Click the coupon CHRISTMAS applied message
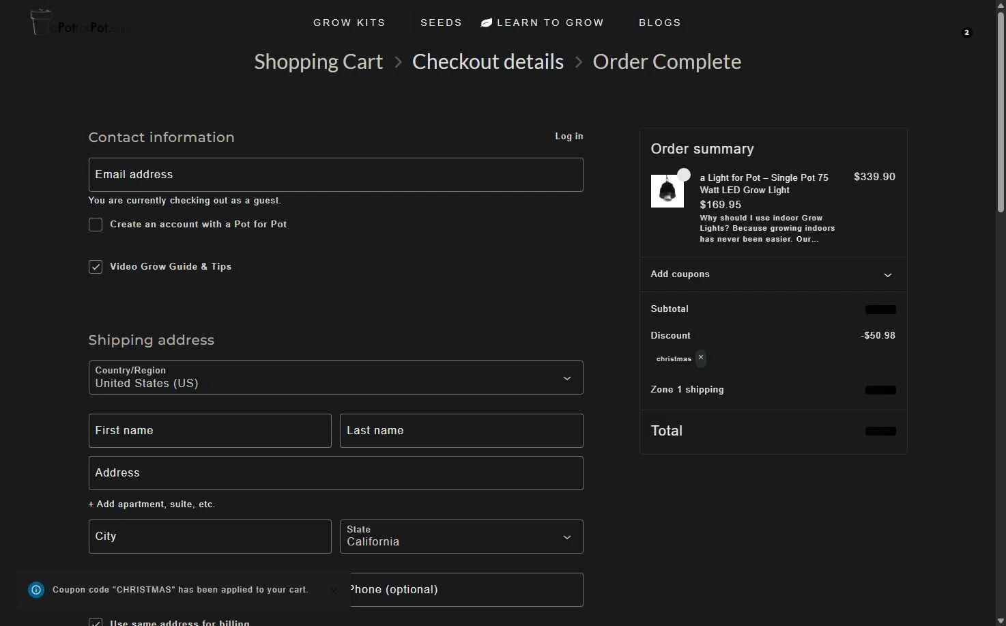Viewport: 1006px width, 626px height. (180, 590)
